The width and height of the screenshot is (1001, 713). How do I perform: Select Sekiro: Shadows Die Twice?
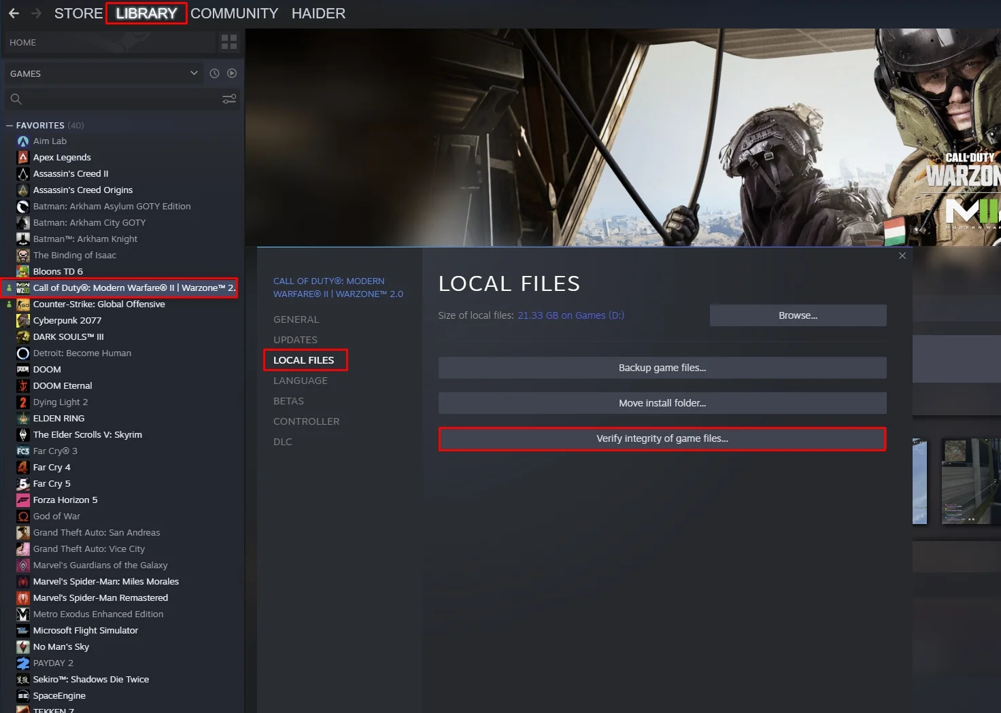click(x=91, y=680)
